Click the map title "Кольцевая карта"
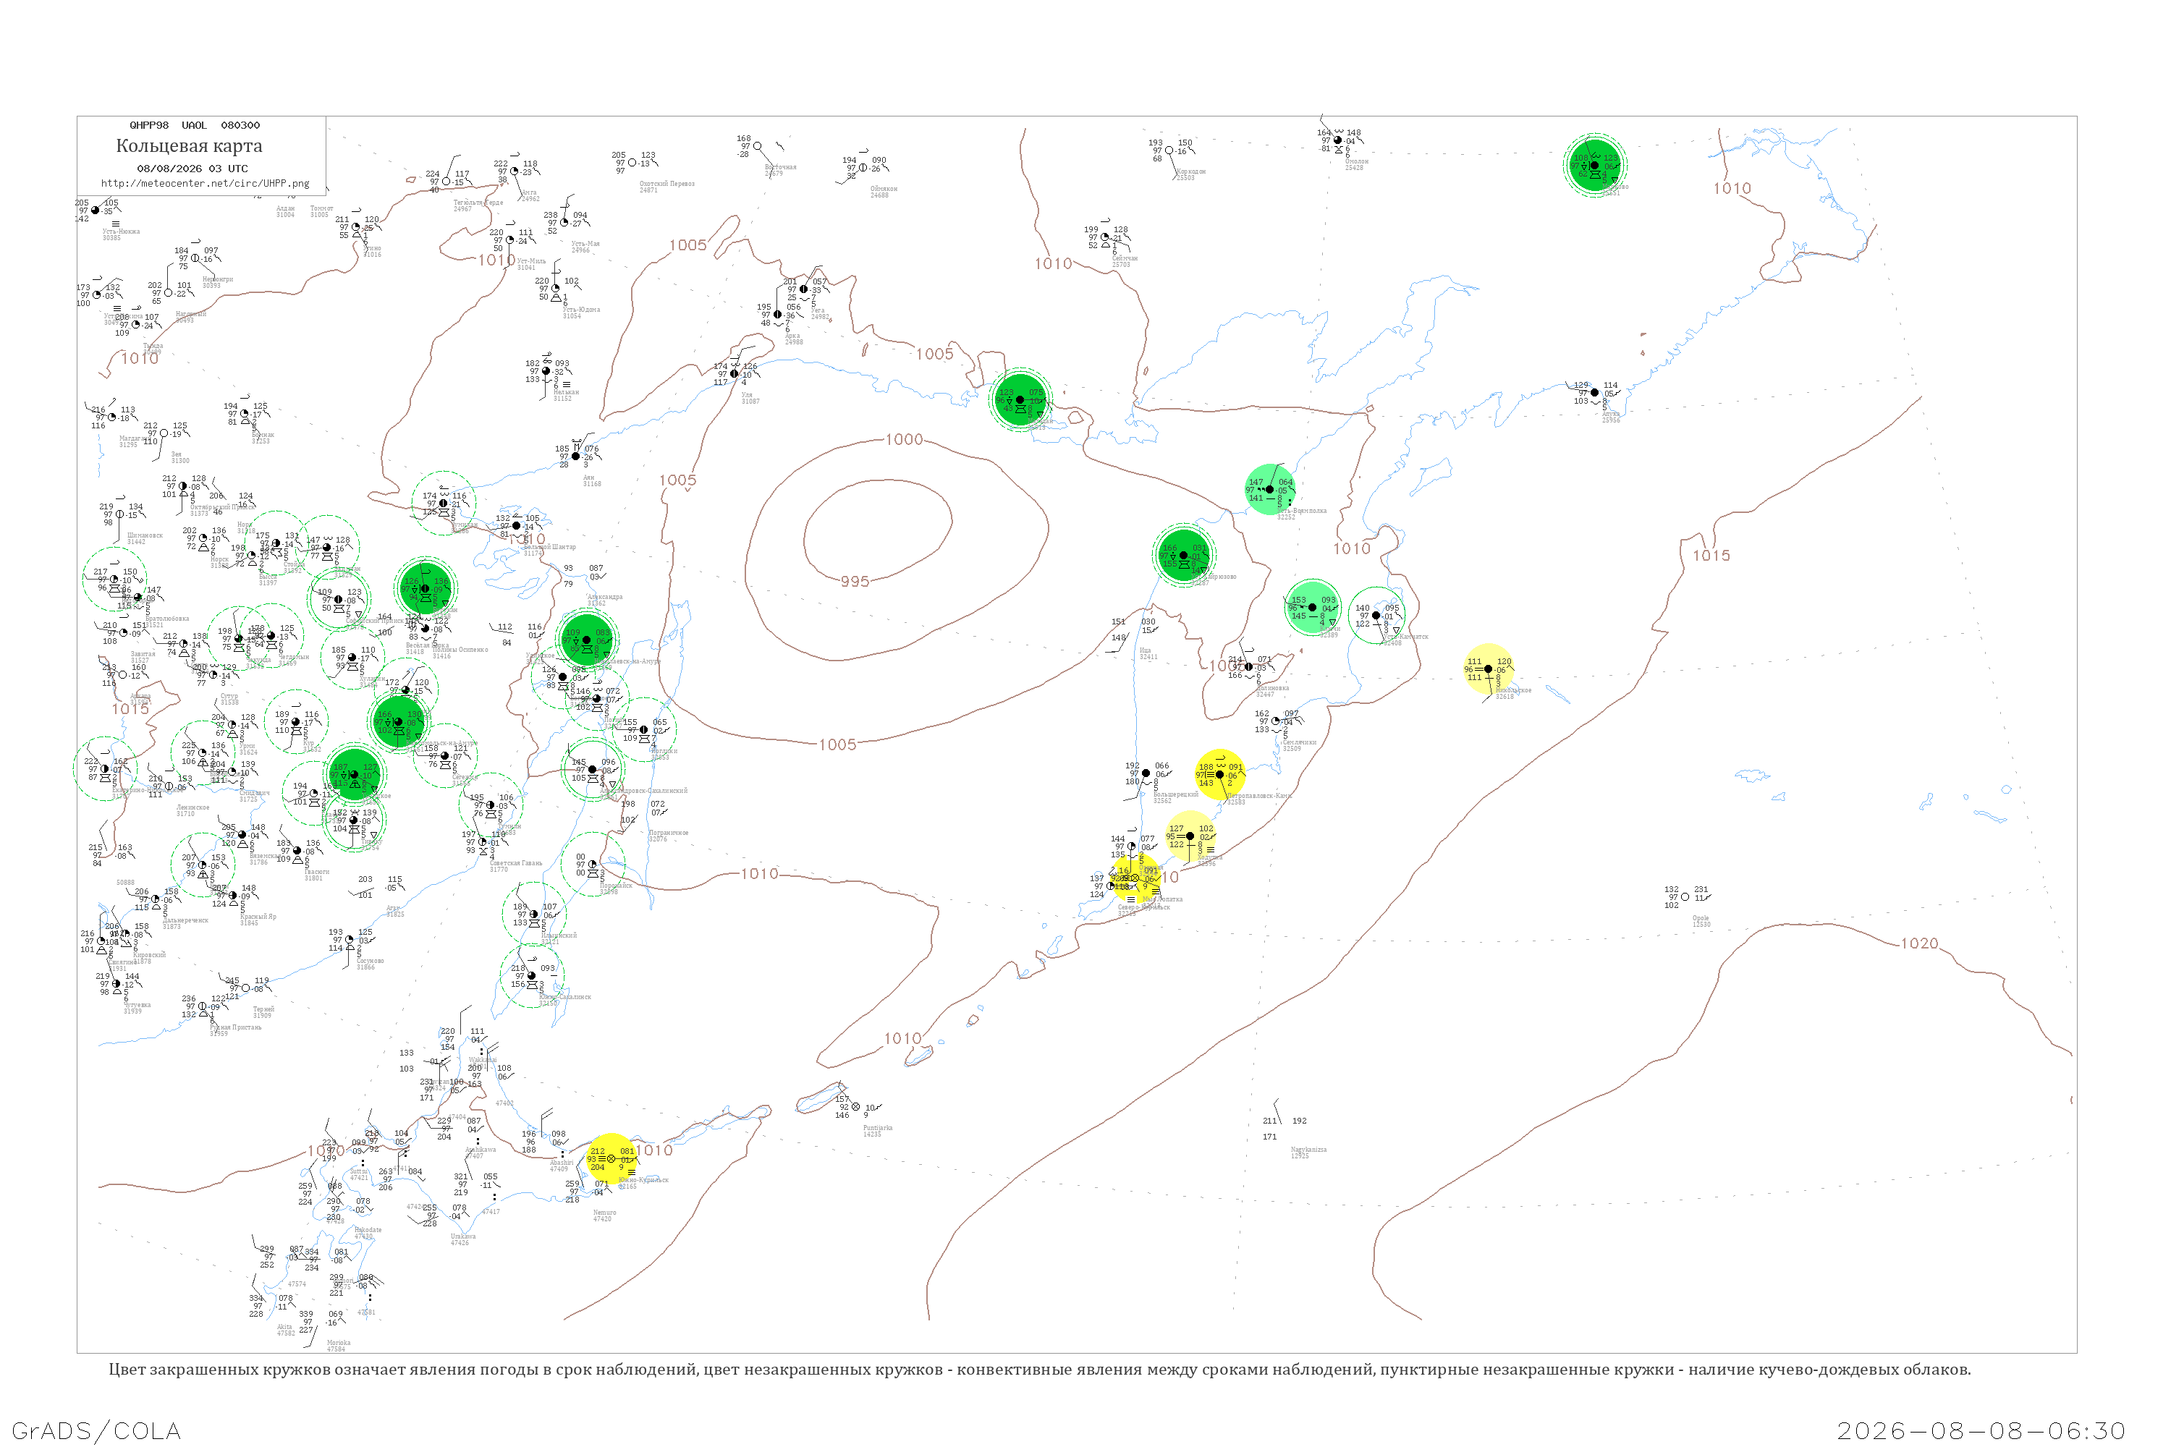Viewport: 2171px width, 1447px height. pos(189,146)
